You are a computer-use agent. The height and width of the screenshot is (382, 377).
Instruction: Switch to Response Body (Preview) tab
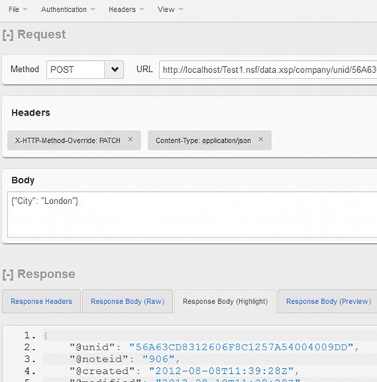click(328, 301)
